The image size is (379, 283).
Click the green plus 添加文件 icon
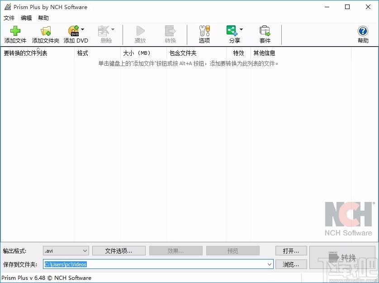point(15,31)
